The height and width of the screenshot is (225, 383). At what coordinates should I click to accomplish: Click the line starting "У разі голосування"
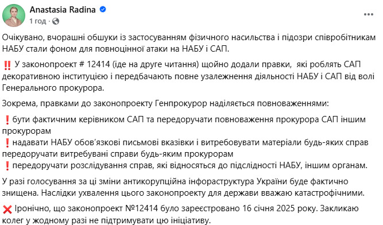pyautogui.click(x=175, y=181)
